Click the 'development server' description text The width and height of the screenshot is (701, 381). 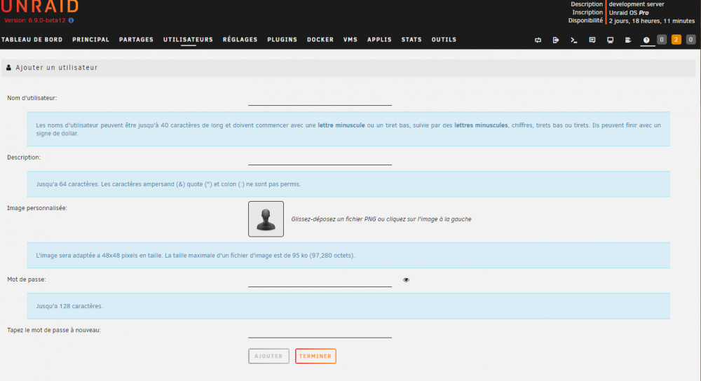pyautogui.click(x=637, y=4)
